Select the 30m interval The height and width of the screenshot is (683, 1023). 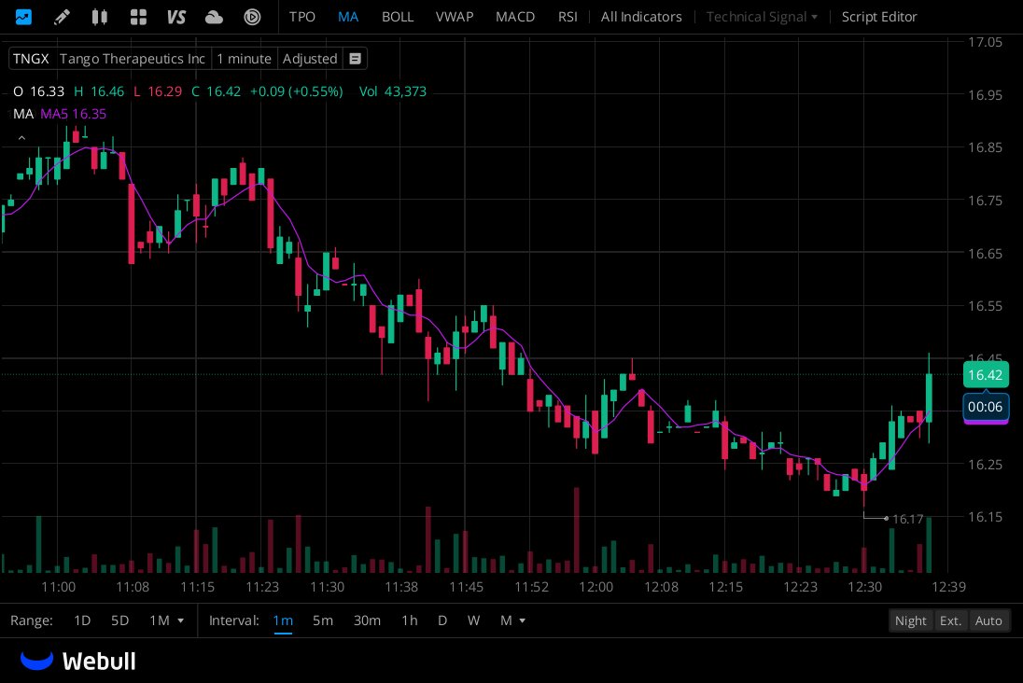[367, 620]
